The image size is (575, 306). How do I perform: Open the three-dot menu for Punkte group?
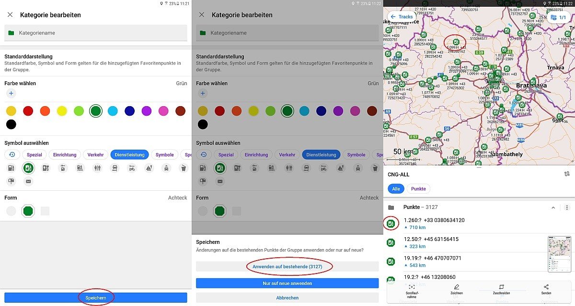[567, 208]
